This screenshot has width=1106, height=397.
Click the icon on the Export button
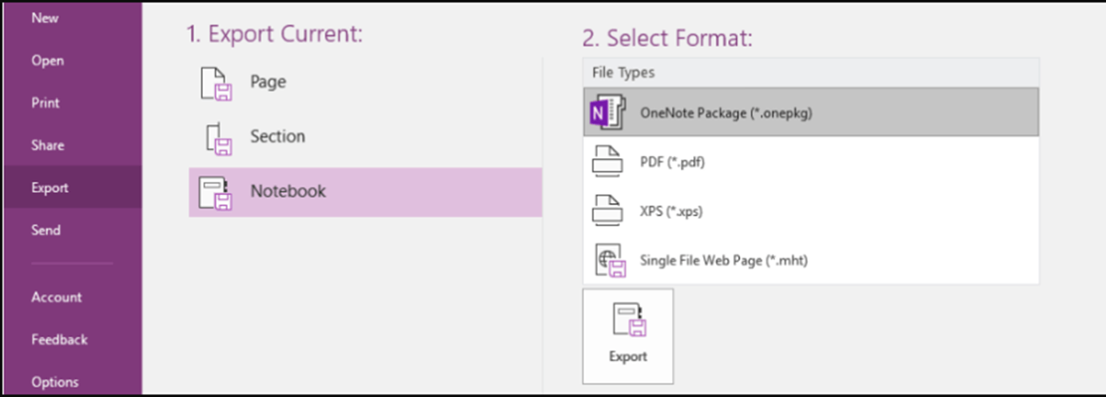point(628,320)
